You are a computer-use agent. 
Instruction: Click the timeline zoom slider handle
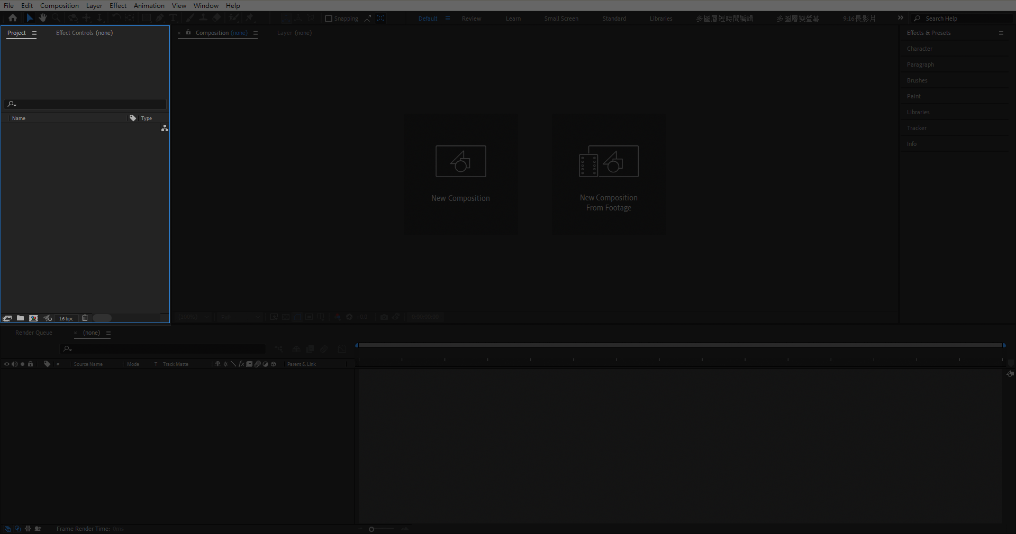pos(371,529)
